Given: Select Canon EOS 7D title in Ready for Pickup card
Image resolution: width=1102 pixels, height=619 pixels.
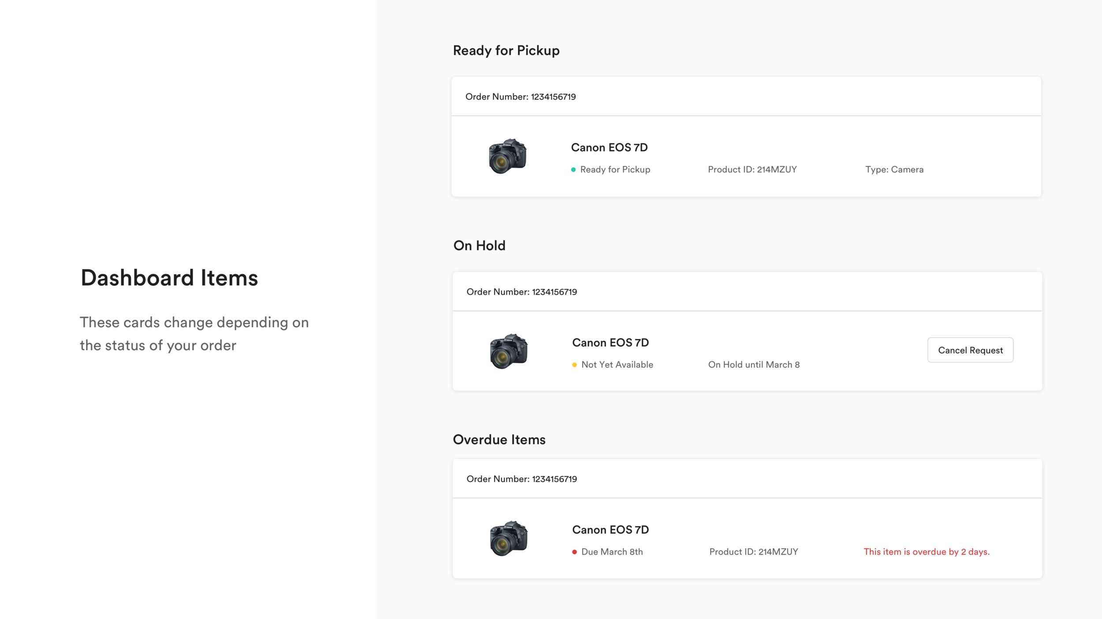Looking at the screenshot, I should click(x=609, y=147).
